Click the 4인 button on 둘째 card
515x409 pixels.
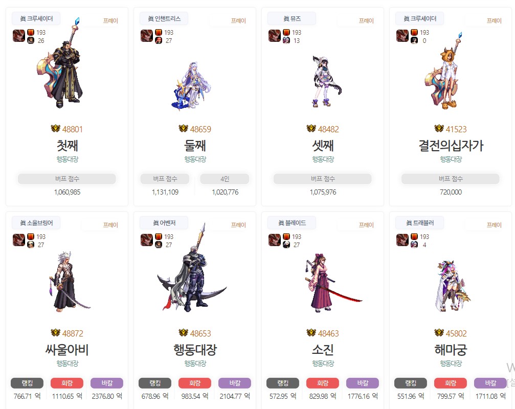point(225,179)
